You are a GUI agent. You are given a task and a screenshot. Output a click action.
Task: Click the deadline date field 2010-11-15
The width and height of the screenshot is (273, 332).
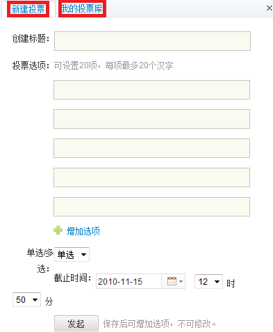pos(129,281)
